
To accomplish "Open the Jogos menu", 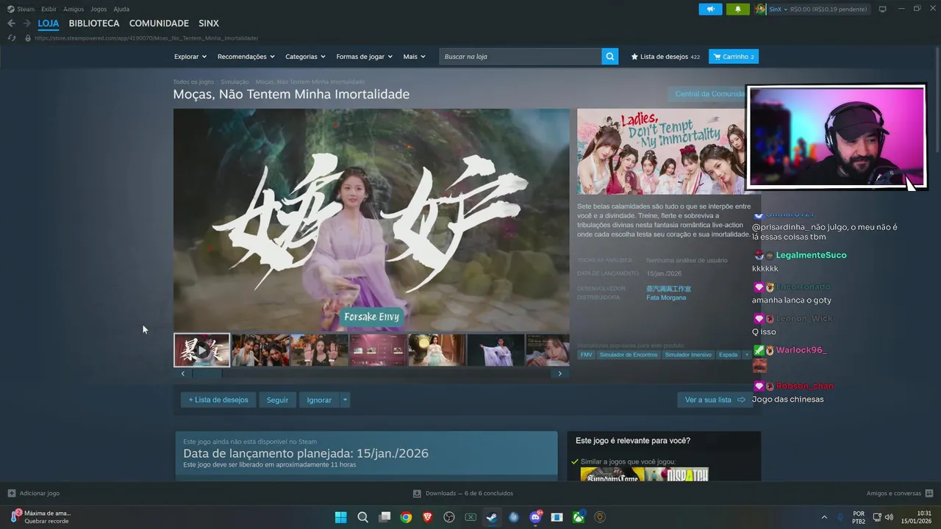I will coord(99,9).
